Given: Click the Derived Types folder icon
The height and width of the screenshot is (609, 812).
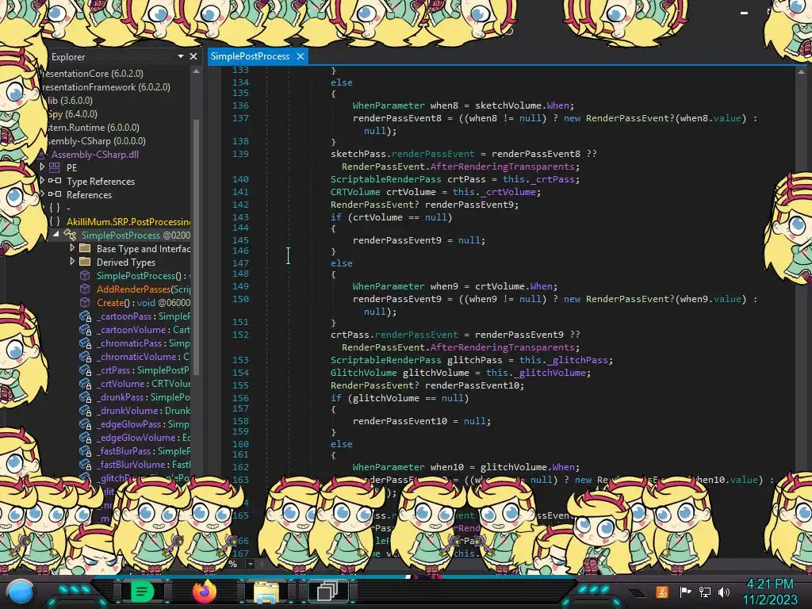Looking at the screenshot, I should [x=85, y=262].
